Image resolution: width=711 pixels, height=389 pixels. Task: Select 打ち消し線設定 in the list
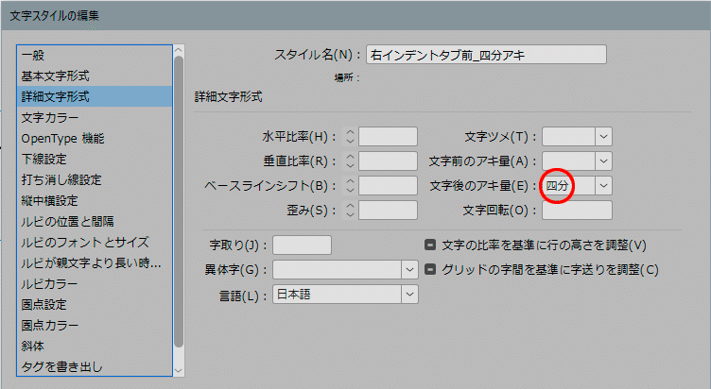95,179
